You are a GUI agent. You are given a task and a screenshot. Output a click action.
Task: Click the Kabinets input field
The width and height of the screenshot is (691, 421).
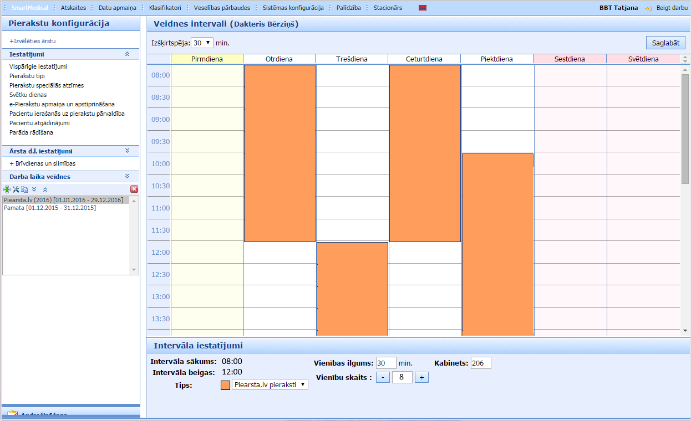(481, 363)
